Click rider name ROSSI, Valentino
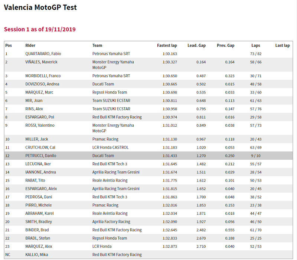The image size is (297, 260). coord(40,126)
